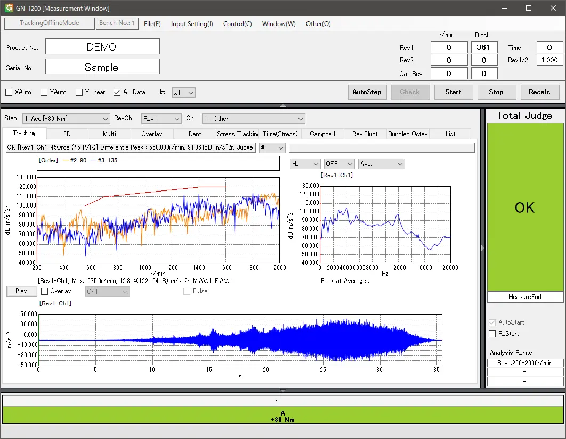Collapse the bottom panel using the down-arrow splitter
566x439 pixels.
click(x=283, y=391)
